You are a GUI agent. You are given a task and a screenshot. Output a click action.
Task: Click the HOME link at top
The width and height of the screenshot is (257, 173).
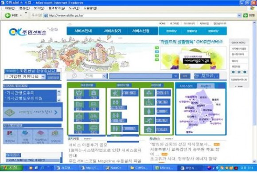point(162,24)
